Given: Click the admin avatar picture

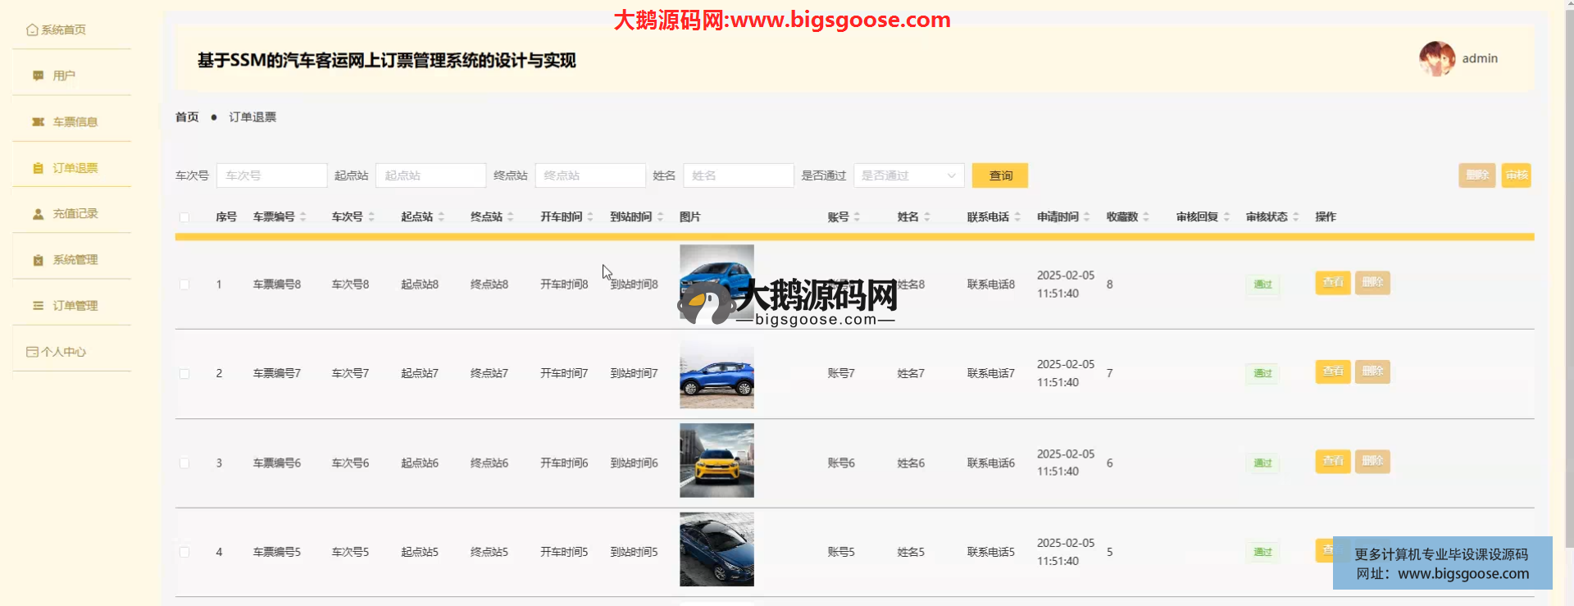Looking at the screenshot, I should pos(1436,59).
